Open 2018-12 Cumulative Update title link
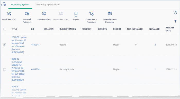This screenshot has height=99, width=180. pos(18,70)
